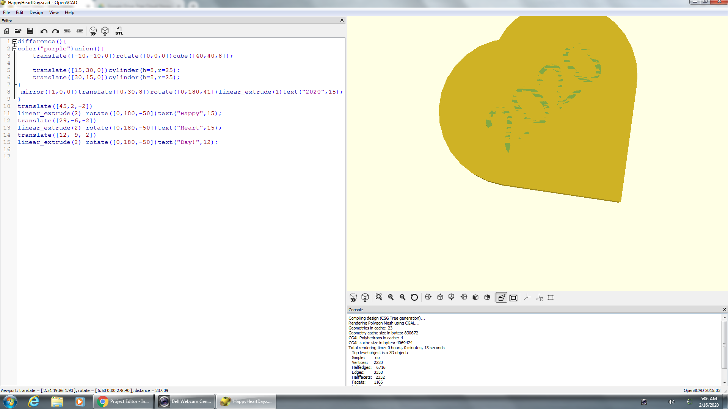This screenshot has height=409, width=728.
Task: Click the cube([40,40,8]) code line
Action: coord(133,56)
